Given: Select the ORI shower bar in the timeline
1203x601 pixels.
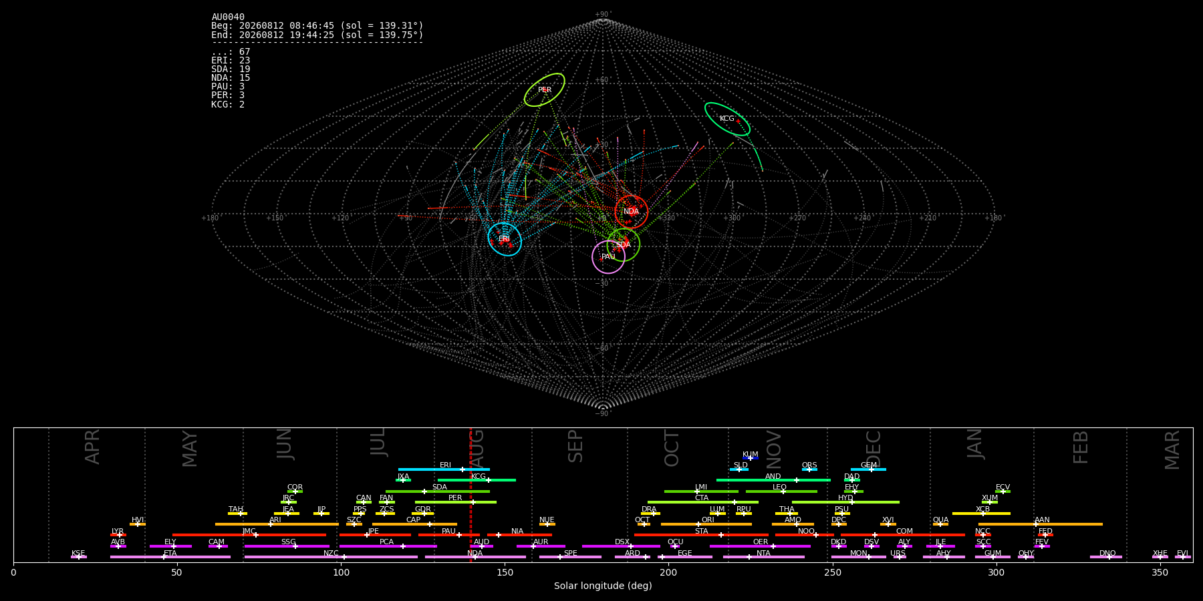Looking at the screenshot, I should [706, 524].
